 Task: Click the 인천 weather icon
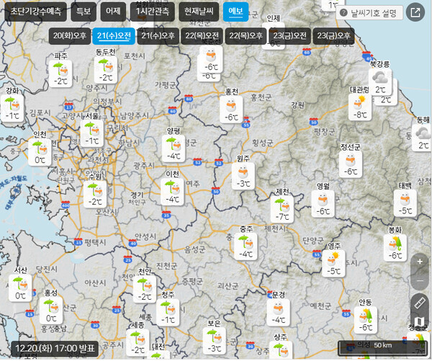(40, 153)
